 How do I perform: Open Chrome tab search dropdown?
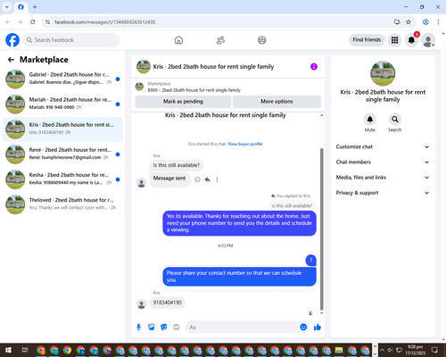pyautogui.click(x=7, y=7)
